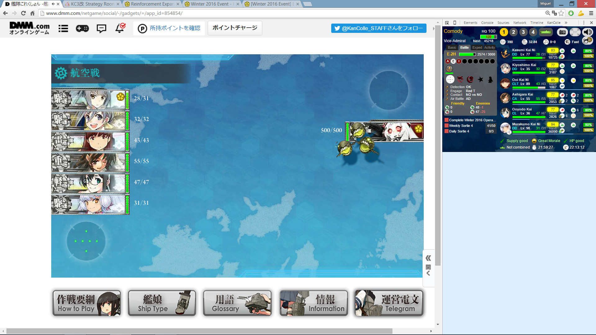Click Ashigara Kai portrait

(x=505, y=98)
